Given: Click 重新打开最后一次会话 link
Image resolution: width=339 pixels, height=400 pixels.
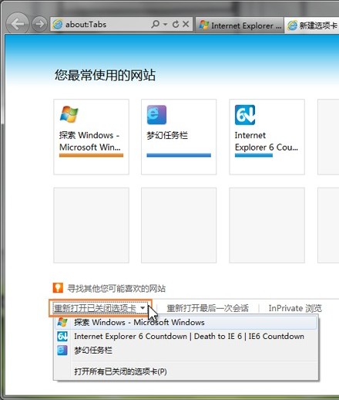Looking at the screenshot, I should click(207, 308).
